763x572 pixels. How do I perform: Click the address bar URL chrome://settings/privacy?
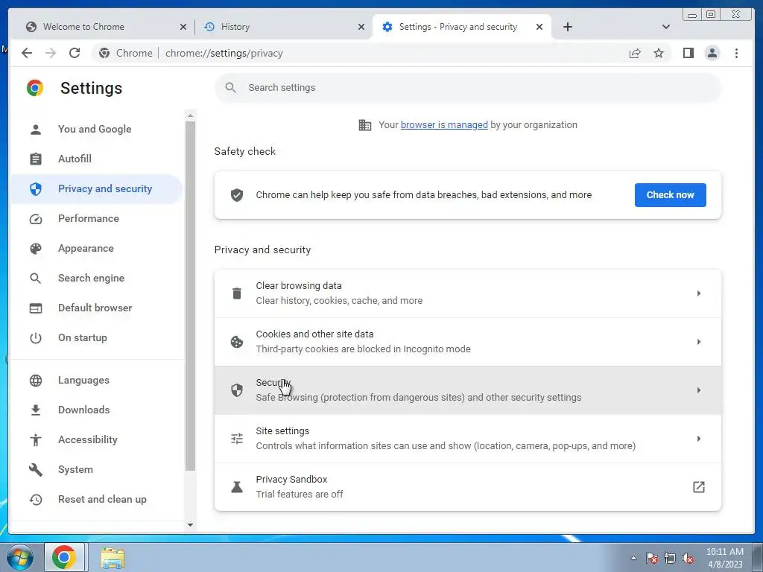click(x=224, y=53)
